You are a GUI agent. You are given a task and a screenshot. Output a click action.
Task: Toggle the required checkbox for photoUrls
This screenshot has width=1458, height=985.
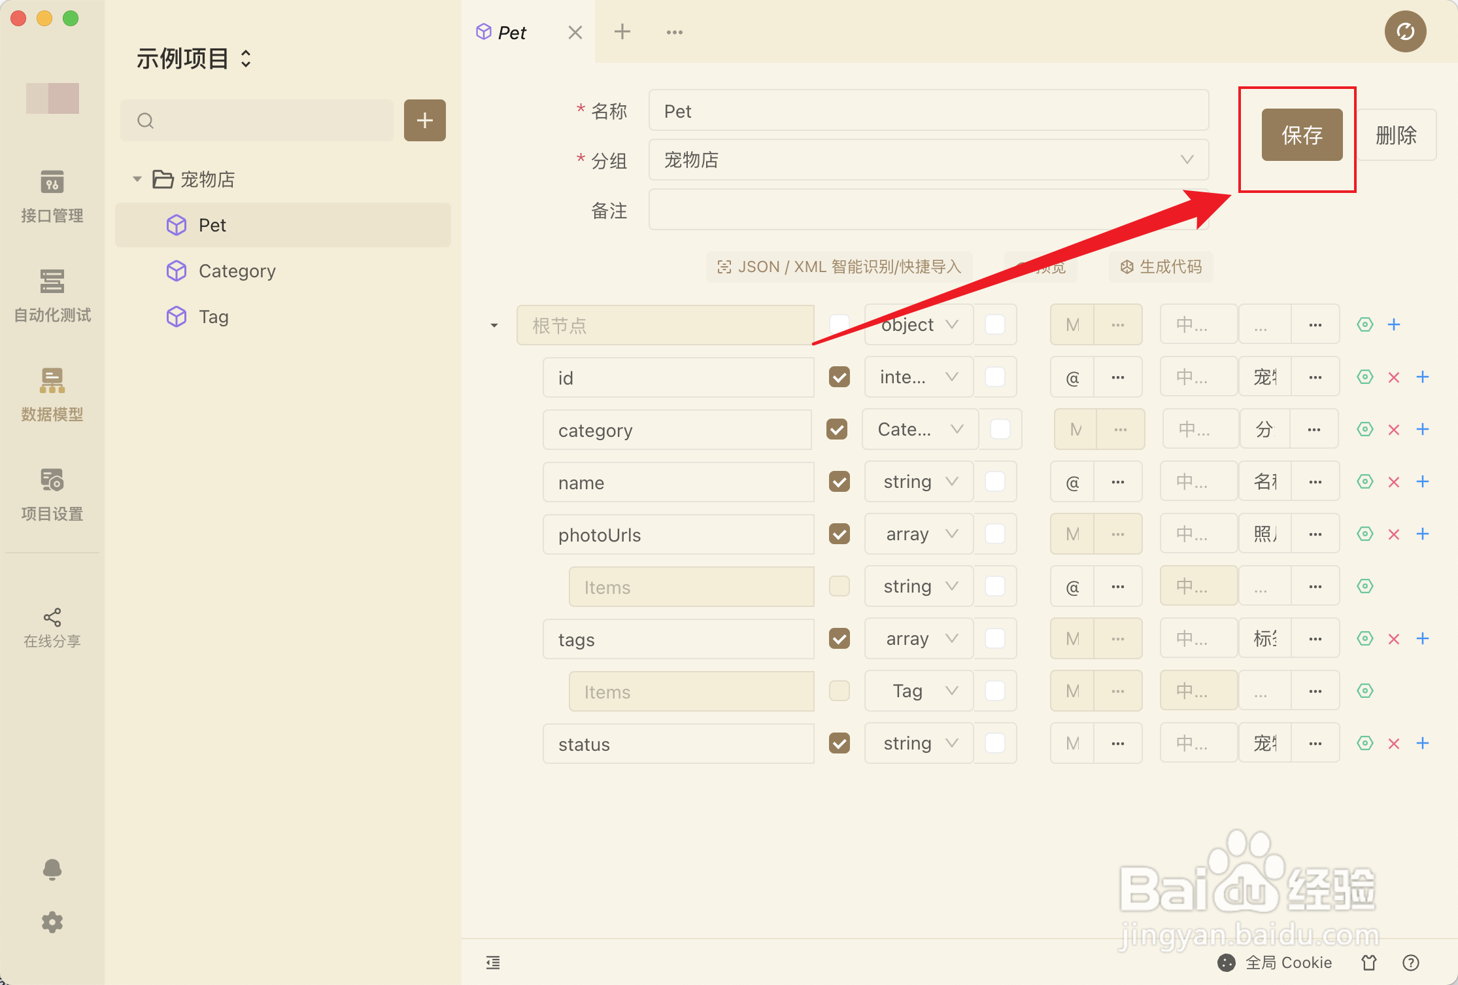839,534
